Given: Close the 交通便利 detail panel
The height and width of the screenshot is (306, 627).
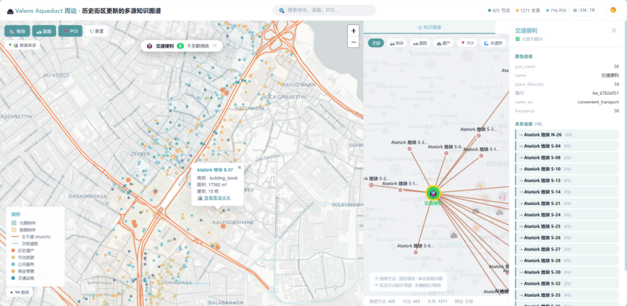Looking at the screenshot, I should point(614,30).
